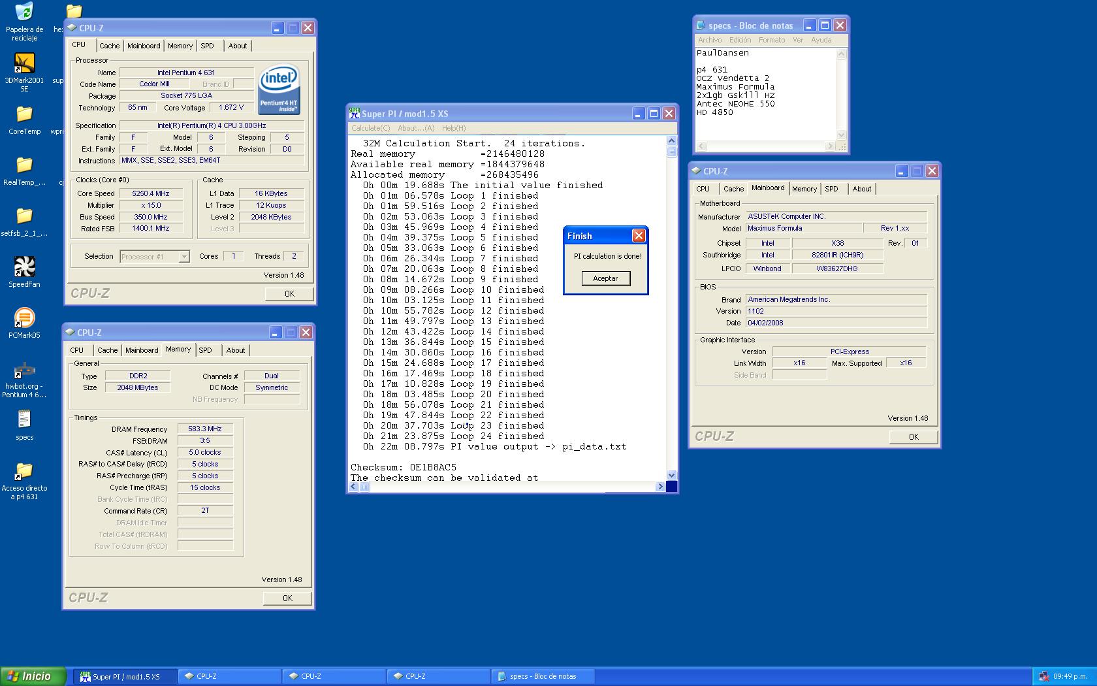Open Cache tab in Mainboard CPU-Z window

[733, 189]
